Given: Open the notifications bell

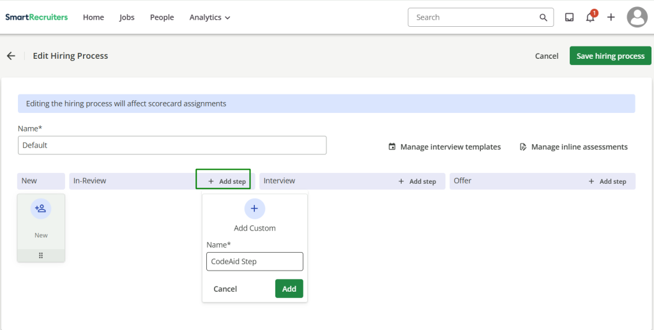Looking at the screenshot, I should tap(590, 17).
